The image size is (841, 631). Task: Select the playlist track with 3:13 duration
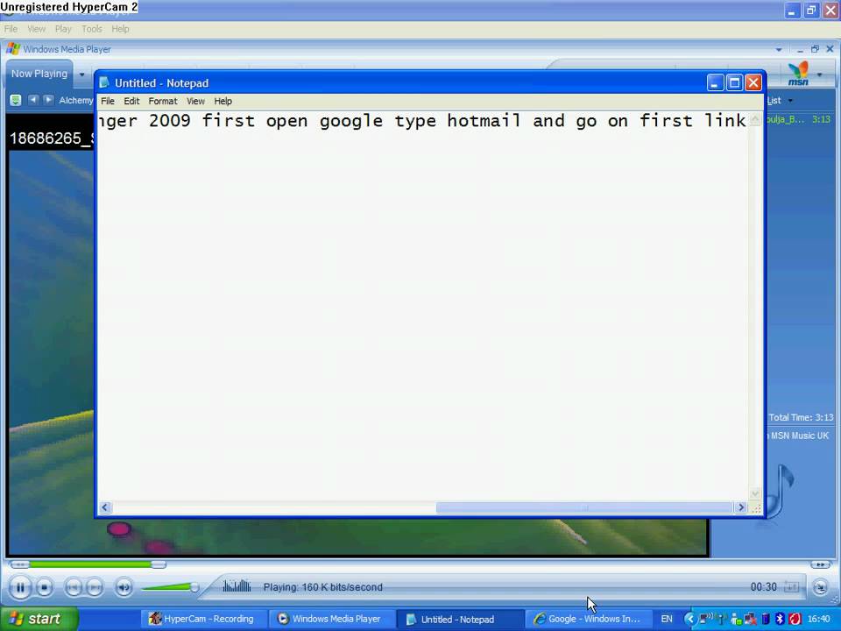799,119
